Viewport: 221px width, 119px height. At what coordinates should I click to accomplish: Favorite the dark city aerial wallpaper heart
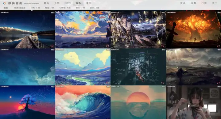[x=163, y=83]
